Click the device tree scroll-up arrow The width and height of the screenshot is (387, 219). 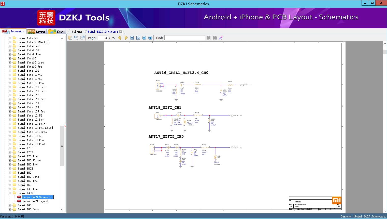62,38
